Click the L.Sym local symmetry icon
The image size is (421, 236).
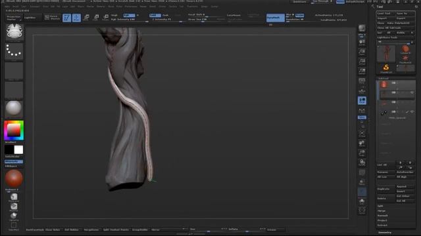click(362, 110)
